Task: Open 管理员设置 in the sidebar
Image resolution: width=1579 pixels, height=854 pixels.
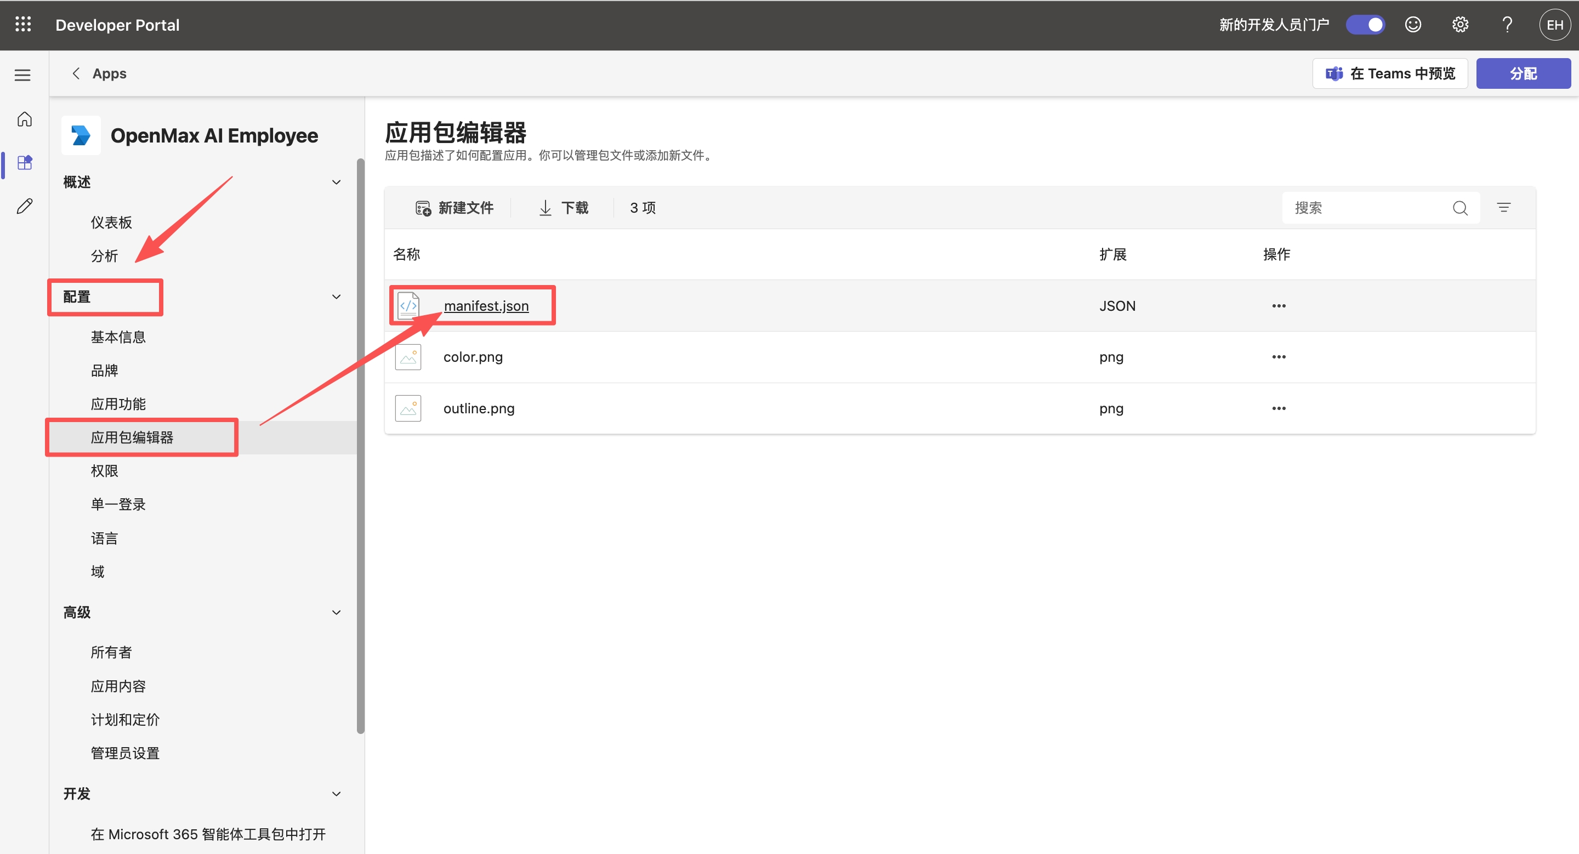Action: tap(125, 753)
